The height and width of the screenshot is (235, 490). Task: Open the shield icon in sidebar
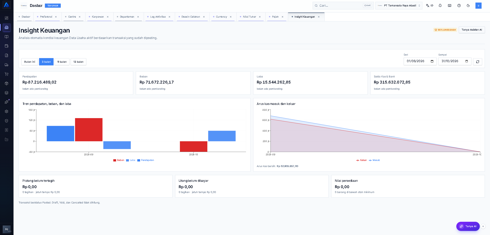pyautogui.click(x=7, y=121)
